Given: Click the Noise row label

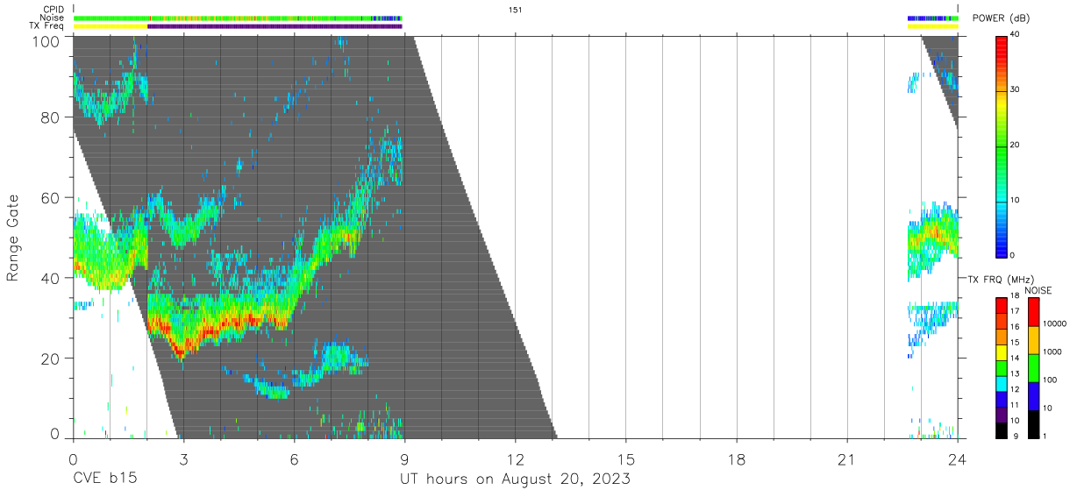Looking at the screenshot, I should (53, 18).
